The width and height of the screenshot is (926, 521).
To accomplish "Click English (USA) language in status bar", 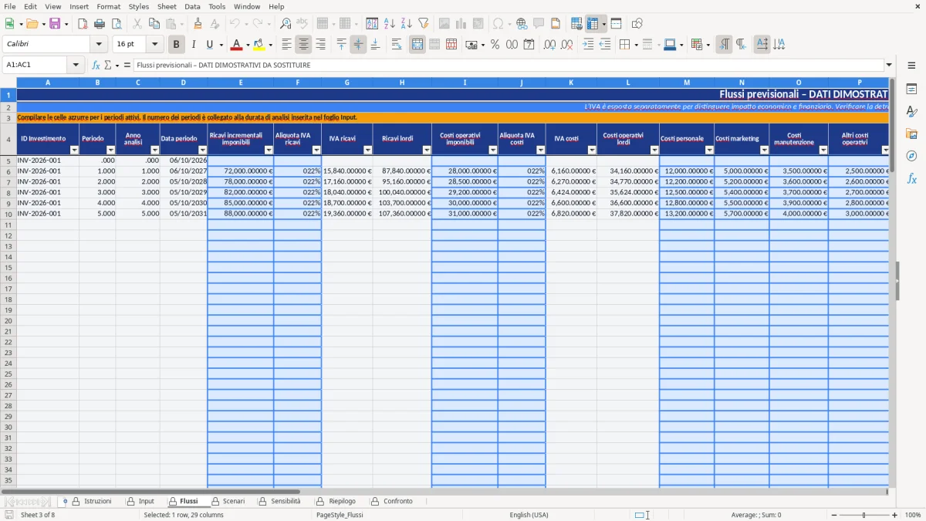I will pyautogui.click(x=529, y=515).
